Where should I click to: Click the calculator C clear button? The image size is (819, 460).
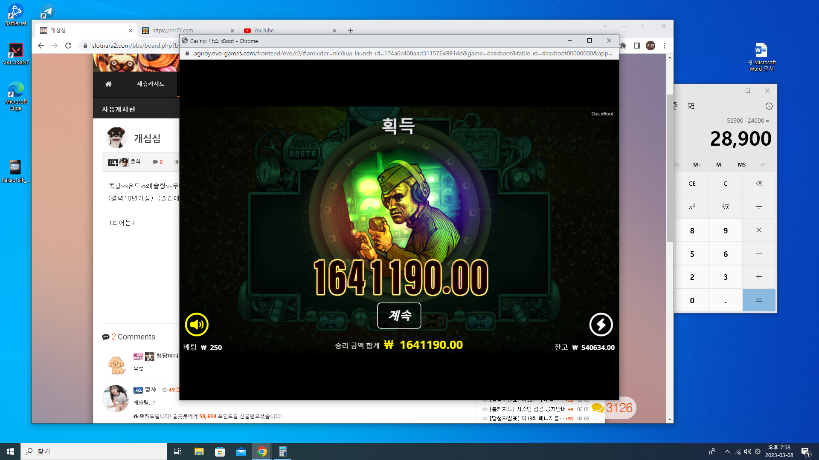pyautogui.click(x=726, y=184)
